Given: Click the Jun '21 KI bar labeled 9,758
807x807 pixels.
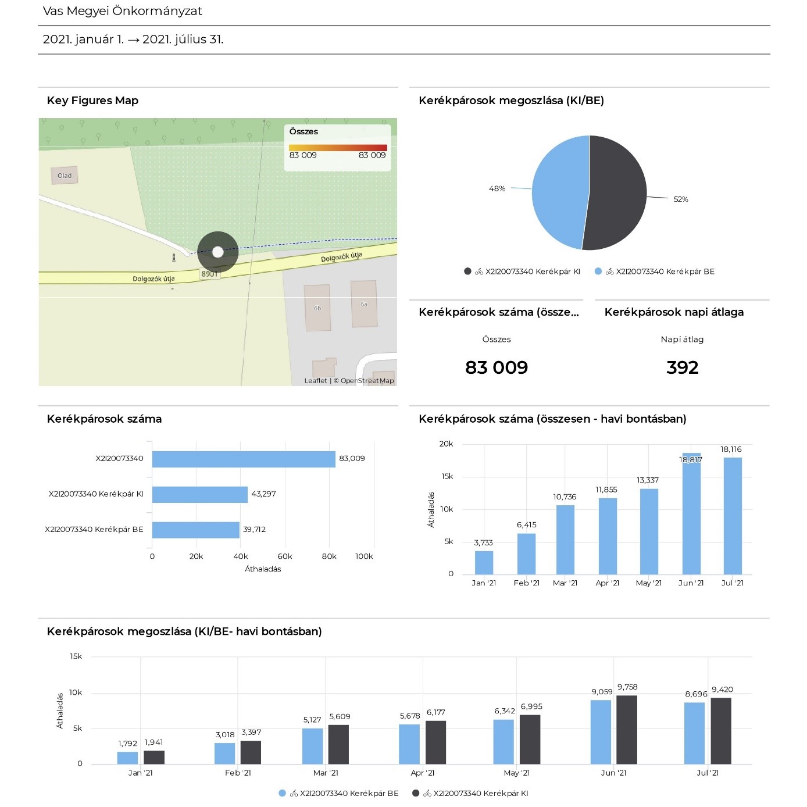Looking at the screenshot, I should pyautogui.click(x=627, y=730).
